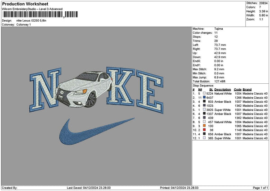Click 'Natural White' description in stop 1
Image resolution: width=270 pixels, height=191 pixels.
coord(223,94)
